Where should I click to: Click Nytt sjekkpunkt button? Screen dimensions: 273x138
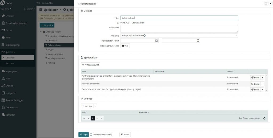point(91,65)
